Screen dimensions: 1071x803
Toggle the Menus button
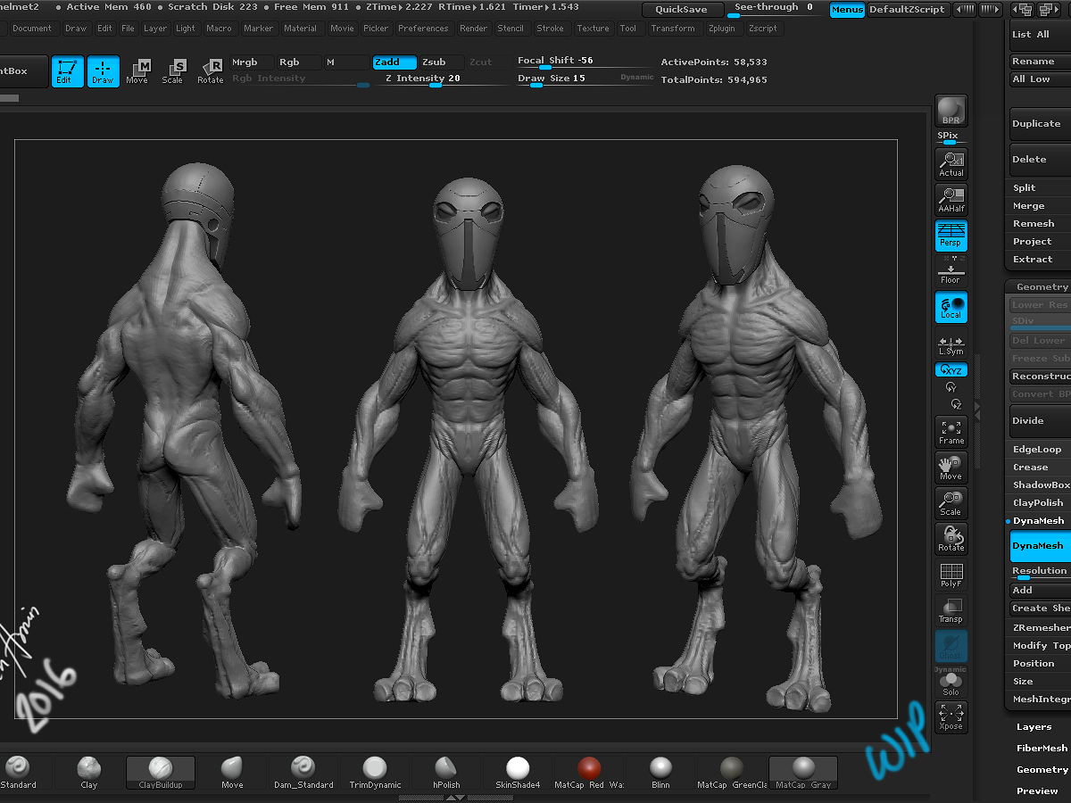tap(847, 9)
